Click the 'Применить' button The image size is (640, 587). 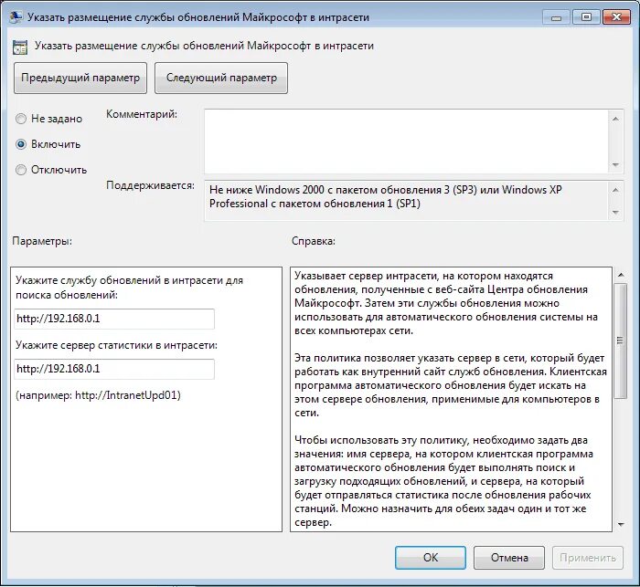click(x=588, y=558)
